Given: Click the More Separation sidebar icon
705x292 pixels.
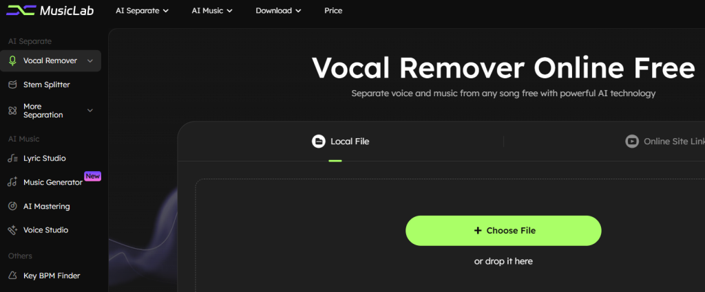Looking at the screenshot, I should [12, 111].
